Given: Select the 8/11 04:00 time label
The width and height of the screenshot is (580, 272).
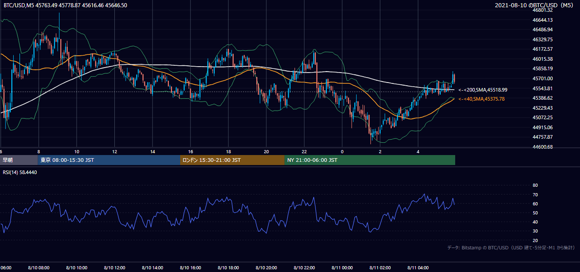Looking at the screenshot, I should point(418,268).
